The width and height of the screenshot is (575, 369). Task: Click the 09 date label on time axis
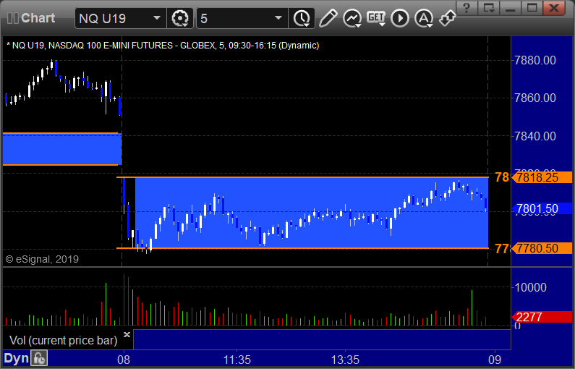pos(495,360)
